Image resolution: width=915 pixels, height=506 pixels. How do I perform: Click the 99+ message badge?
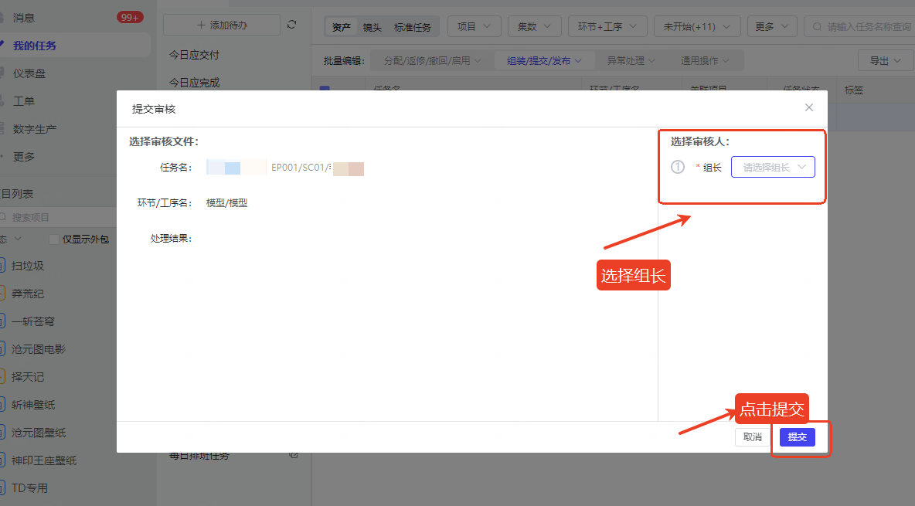130,17
